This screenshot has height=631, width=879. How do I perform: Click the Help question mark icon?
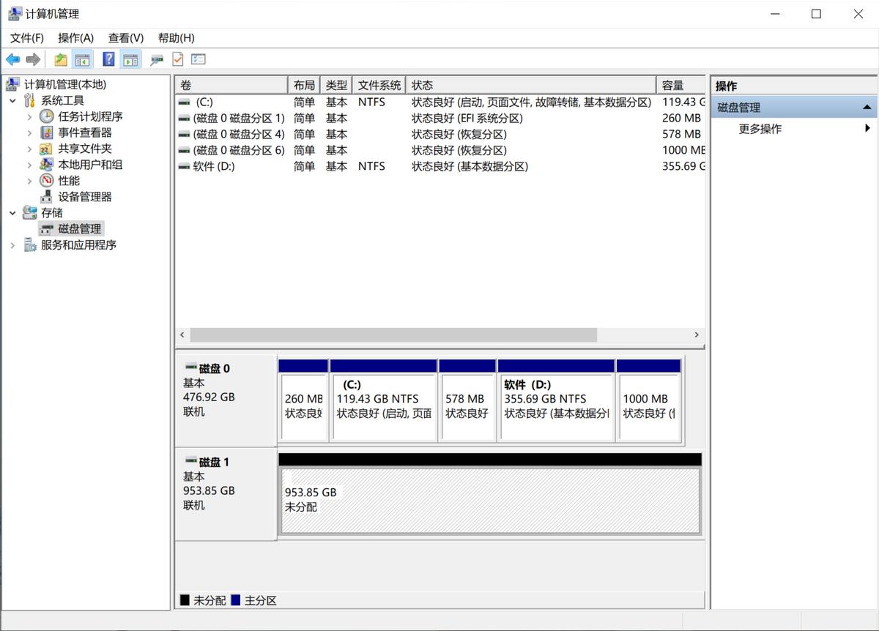108,59
